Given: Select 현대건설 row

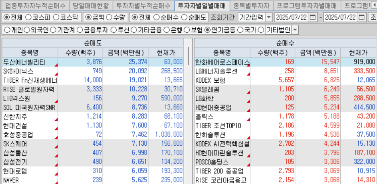Looking at the screenshot, I should click(92, 126).
